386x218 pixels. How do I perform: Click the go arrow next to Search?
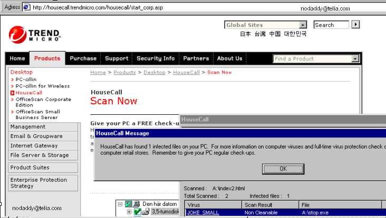355,25
